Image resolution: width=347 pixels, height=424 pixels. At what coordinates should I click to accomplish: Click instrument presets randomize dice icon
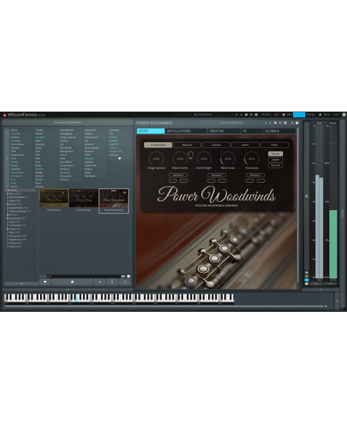point(275,123)
